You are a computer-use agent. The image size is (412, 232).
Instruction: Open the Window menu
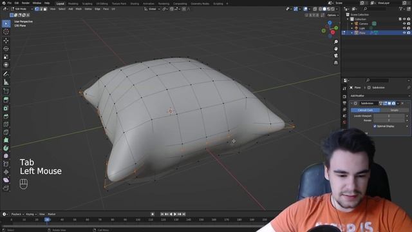pos(37,3)
